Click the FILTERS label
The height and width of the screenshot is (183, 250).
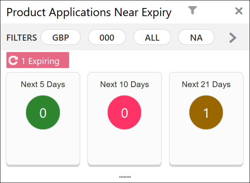[22, 38]
